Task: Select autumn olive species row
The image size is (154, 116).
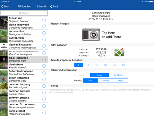Action: (24, 33)
